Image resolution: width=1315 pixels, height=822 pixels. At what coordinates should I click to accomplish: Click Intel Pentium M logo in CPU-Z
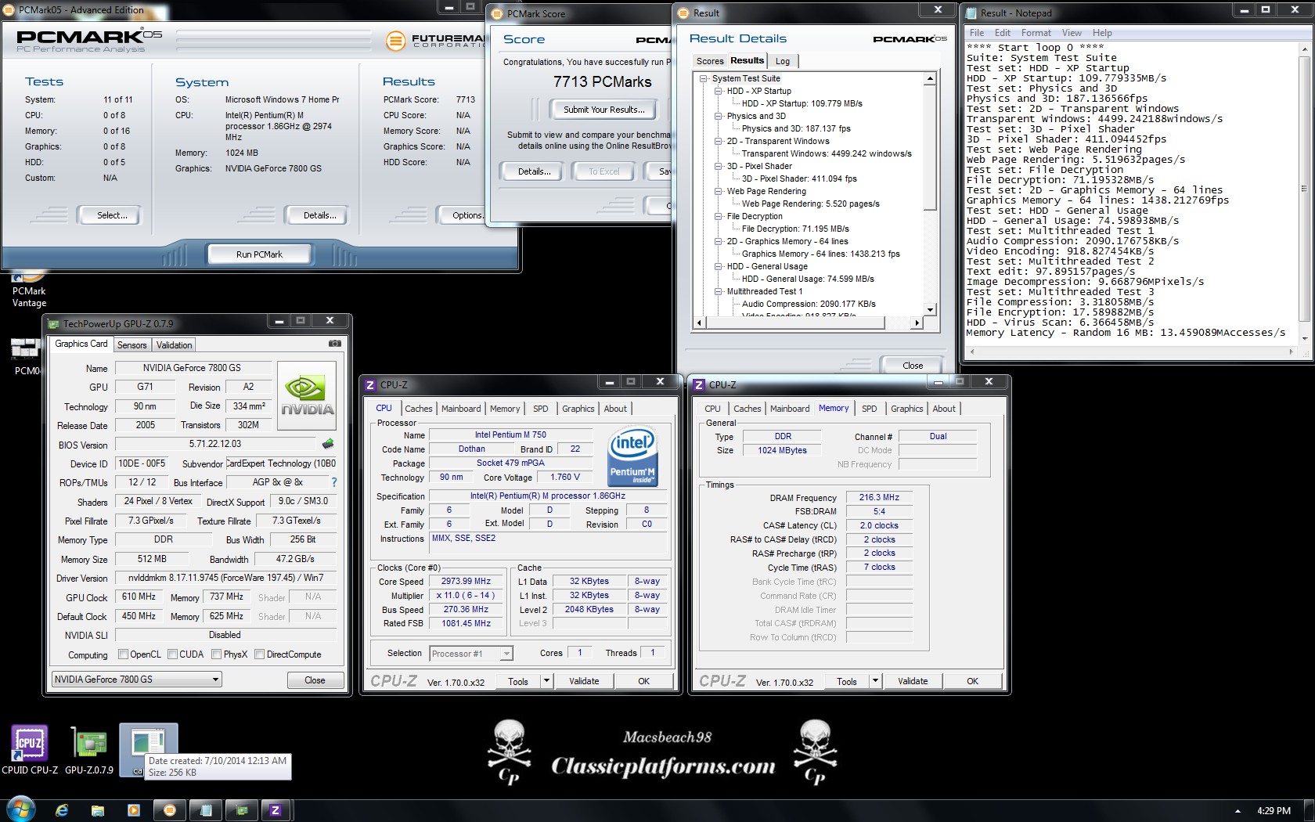pyautogui.click(x=632, y=456)
